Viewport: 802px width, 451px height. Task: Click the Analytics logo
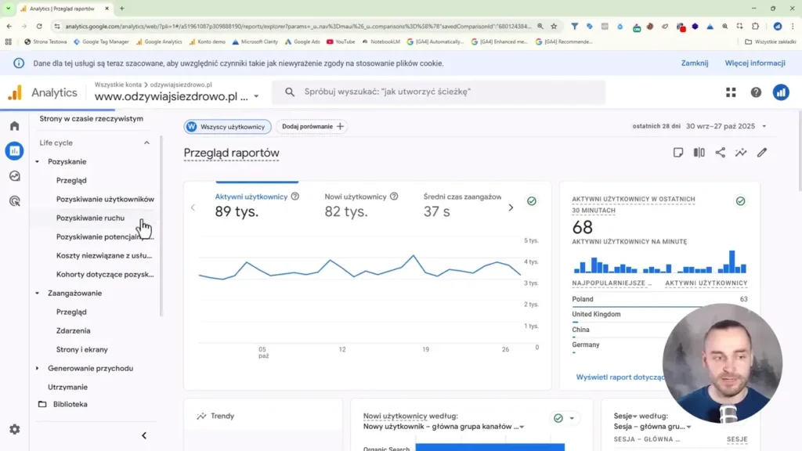43,92
